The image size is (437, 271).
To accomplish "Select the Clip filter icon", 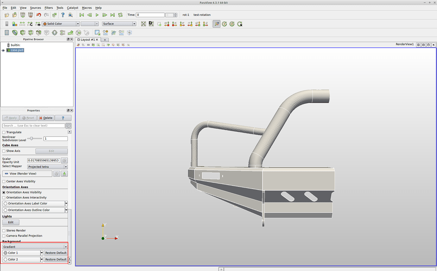I will pyautogui.click(x=22, y=32).
